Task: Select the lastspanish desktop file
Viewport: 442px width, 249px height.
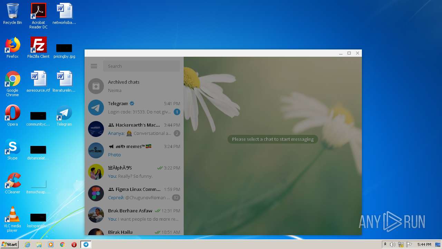Action: pos(38,220)
